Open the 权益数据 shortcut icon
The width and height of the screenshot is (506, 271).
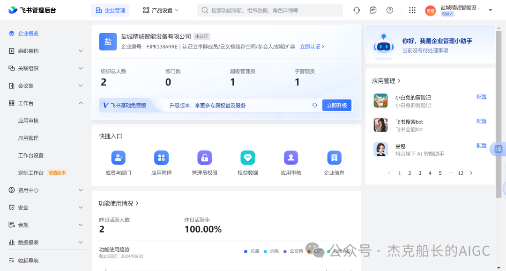pyautogui.click(x=248, y=158)
